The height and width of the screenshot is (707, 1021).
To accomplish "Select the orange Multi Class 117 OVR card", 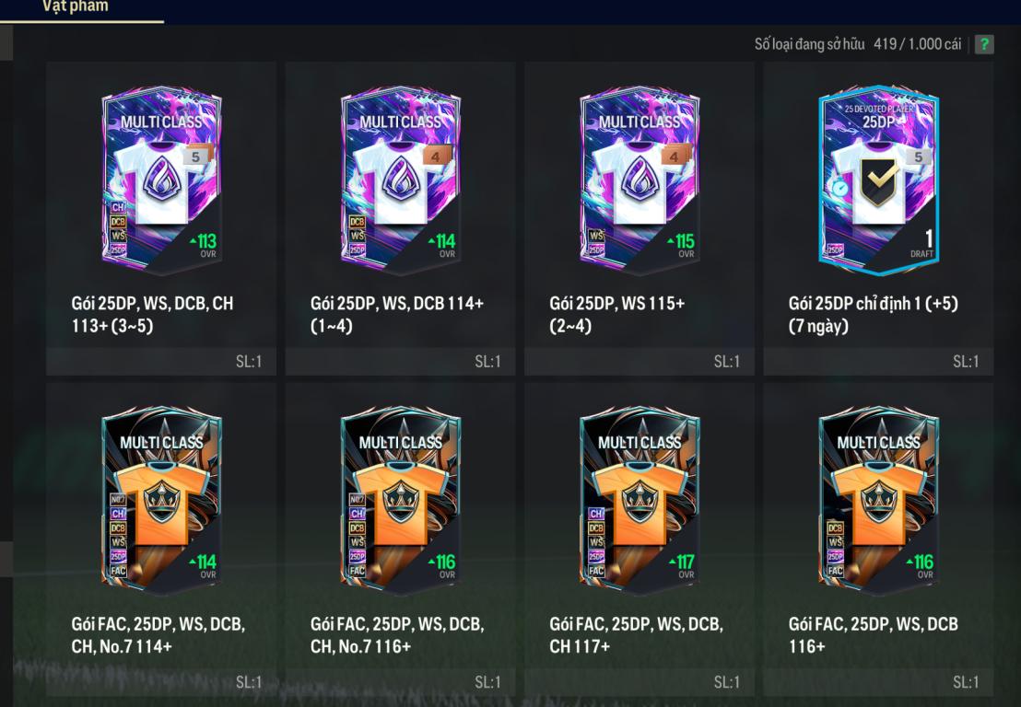I will (x=640, y=500).
